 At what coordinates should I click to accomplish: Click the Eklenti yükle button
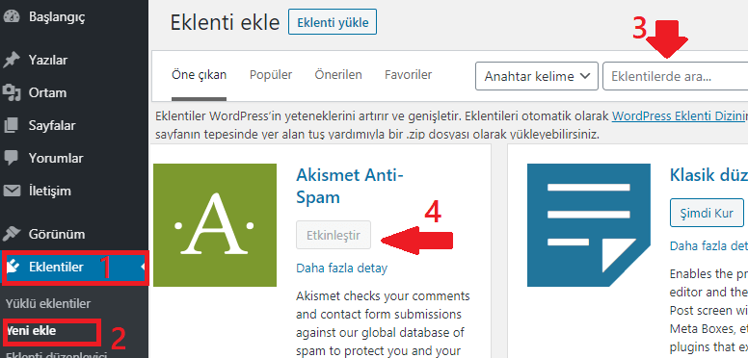coord(333,22)
